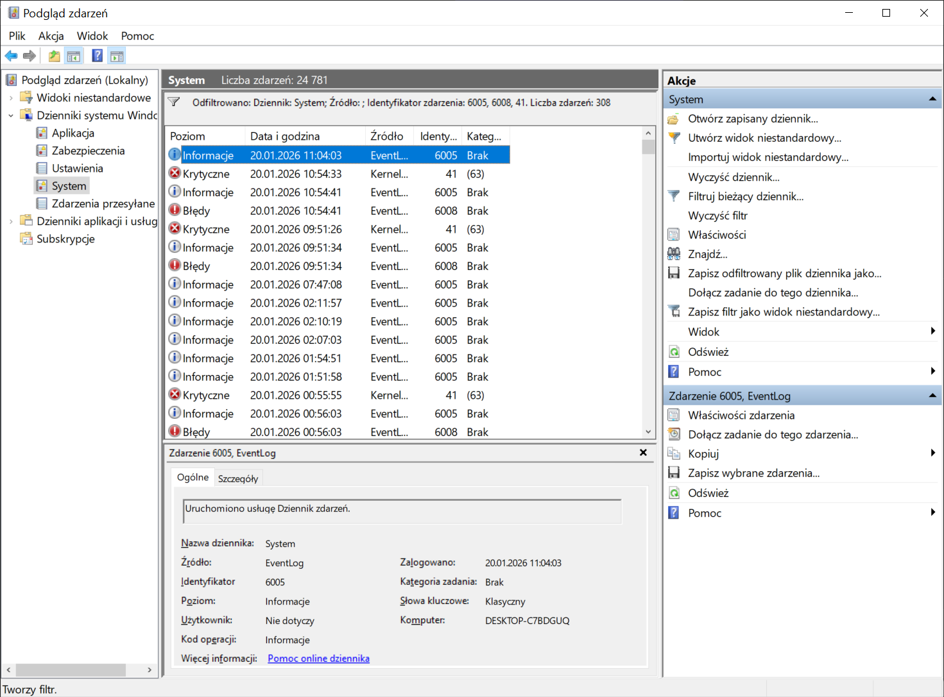
Task: Click the event list scroll down arrow
Action: pyautogui.click(x=648, y=432)
